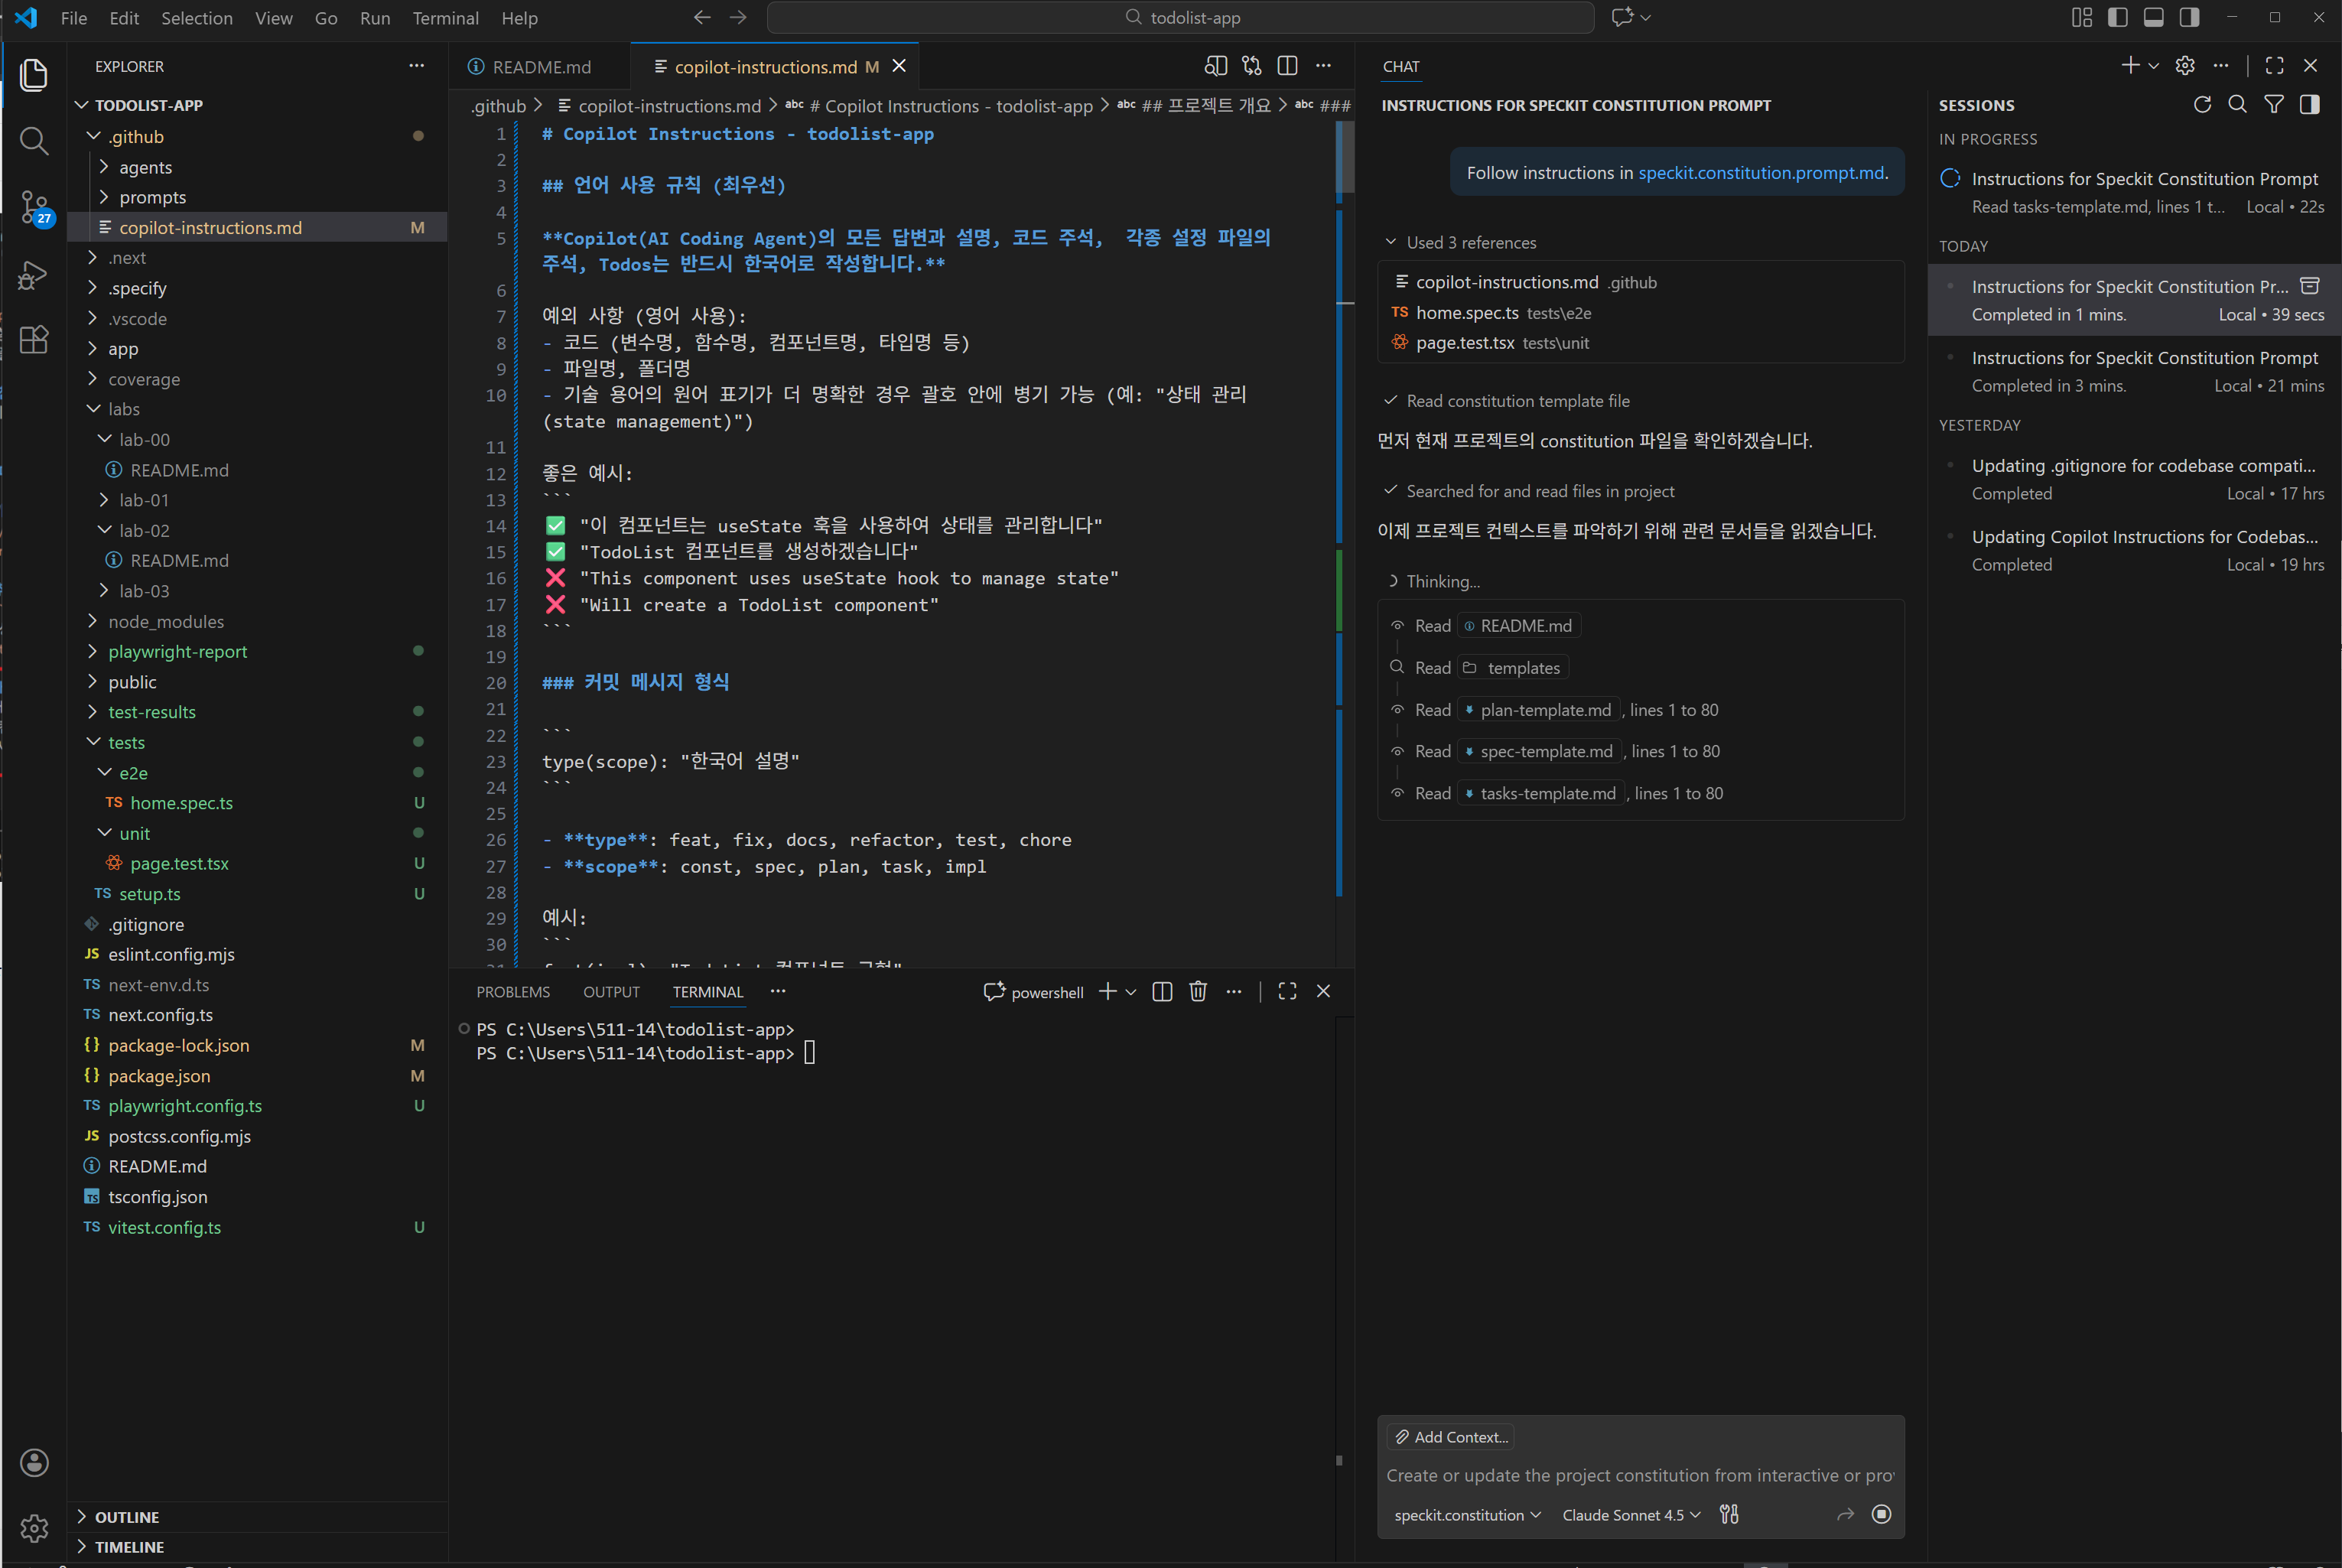
Task: Toggle the primary side bar layout
Action: [2117, 17]
